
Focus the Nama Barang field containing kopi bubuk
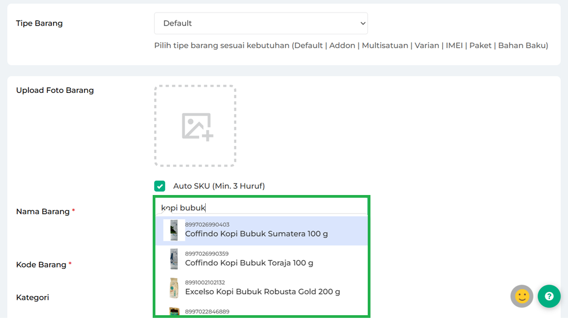point(263,208)
